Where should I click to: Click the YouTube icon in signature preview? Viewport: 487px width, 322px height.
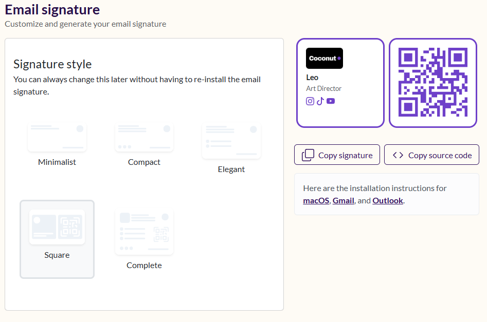coord(331,101)
